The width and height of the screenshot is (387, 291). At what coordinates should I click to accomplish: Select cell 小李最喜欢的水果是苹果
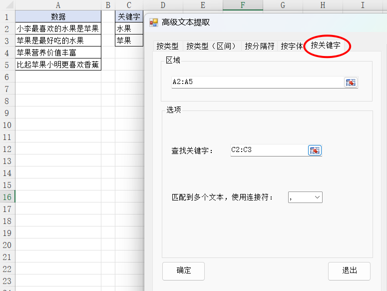tap(58, 28)
